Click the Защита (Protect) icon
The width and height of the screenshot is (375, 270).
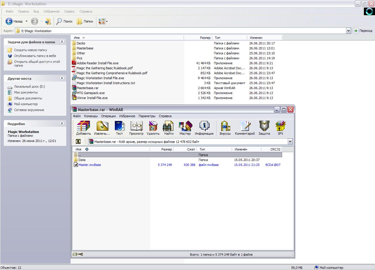point(264,128)
